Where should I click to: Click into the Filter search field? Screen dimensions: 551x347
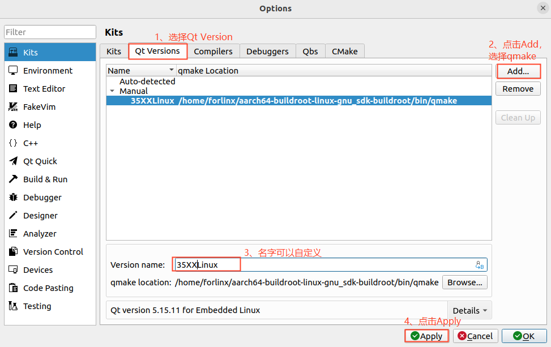50,32
